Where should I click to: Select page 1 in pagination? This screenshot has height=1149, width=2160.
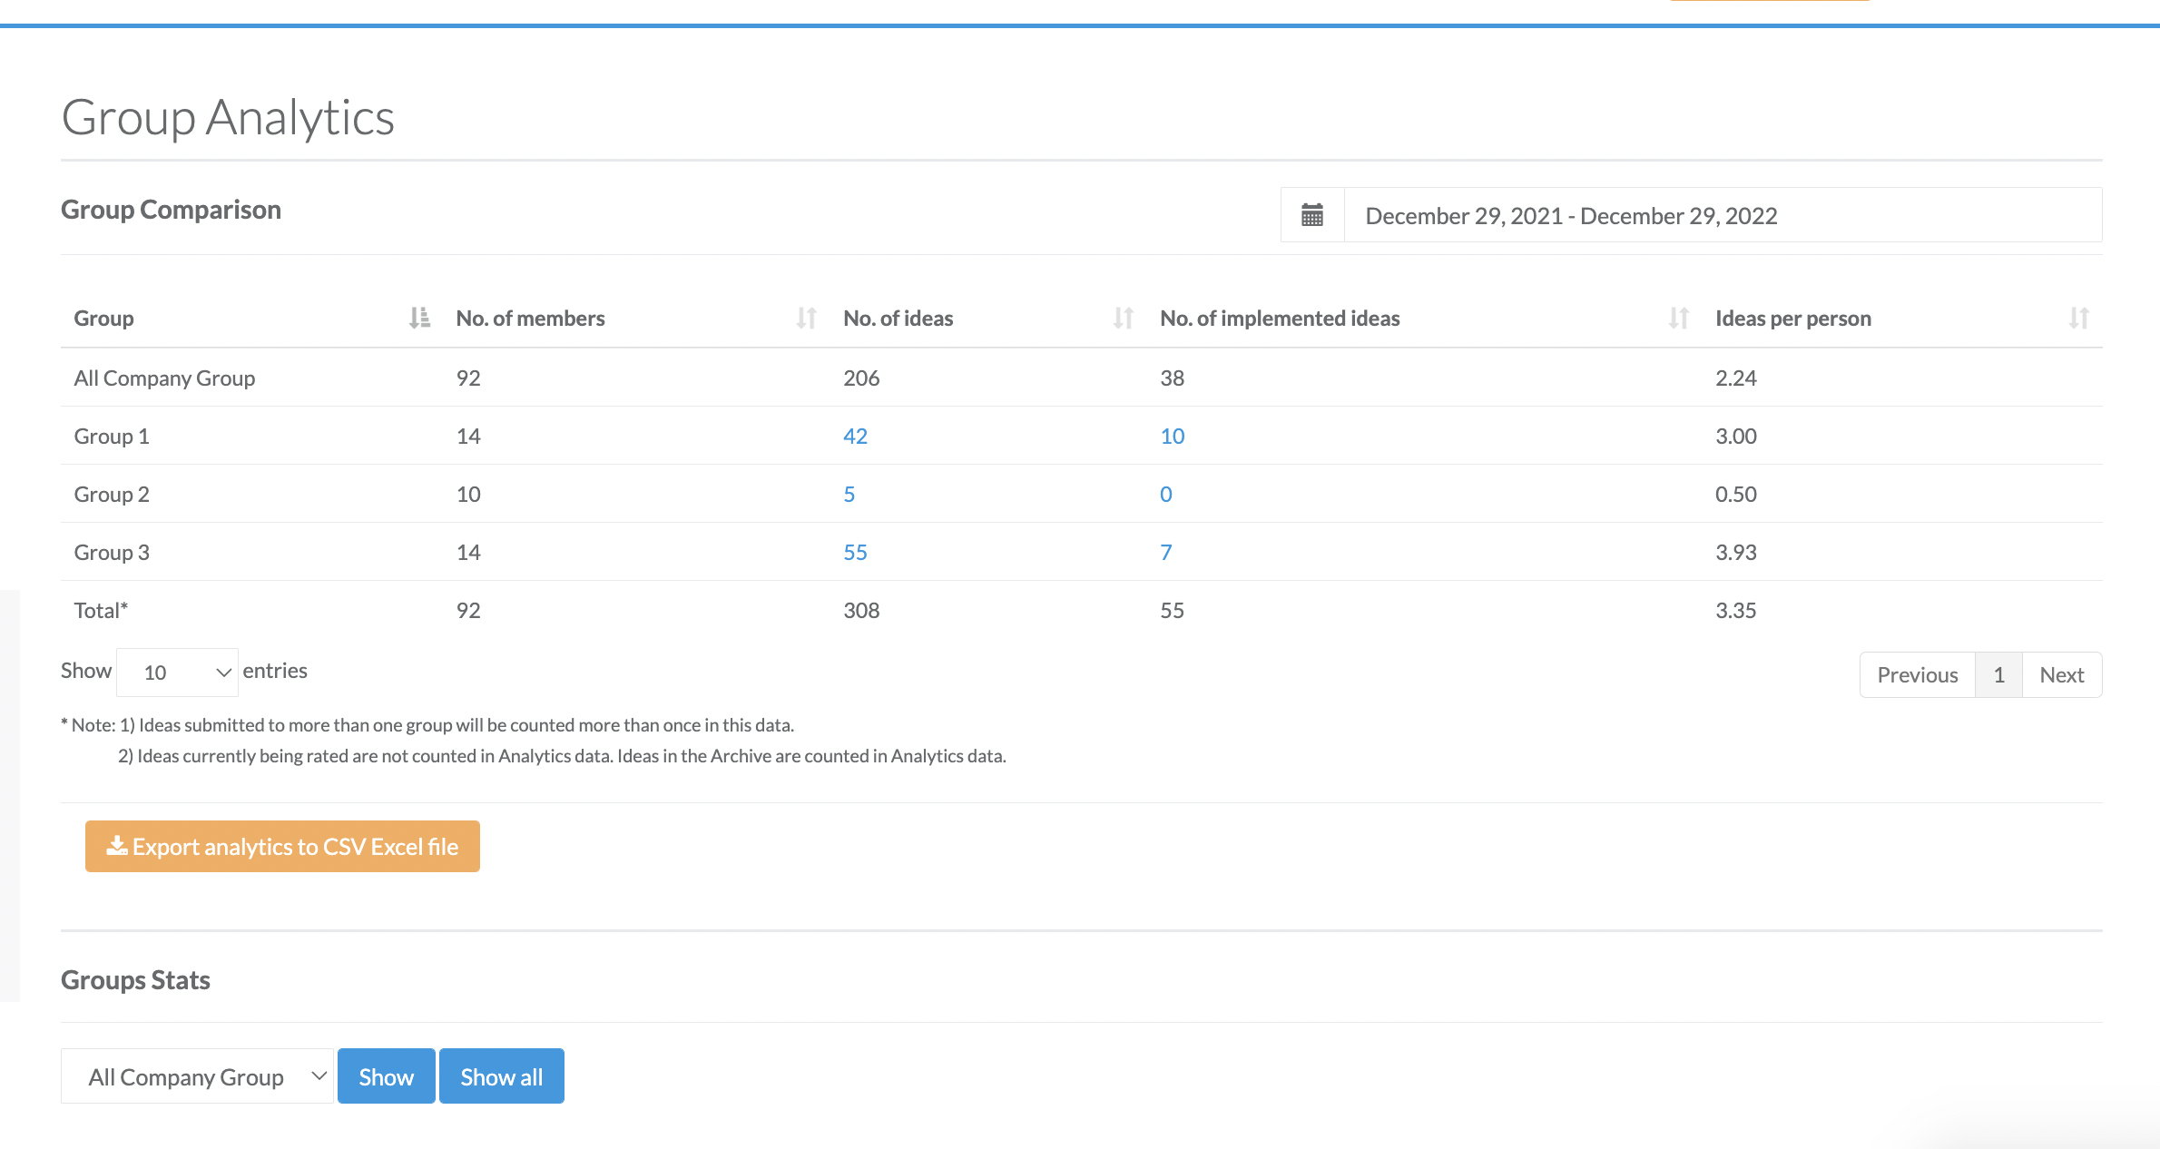coord(1999,674)
